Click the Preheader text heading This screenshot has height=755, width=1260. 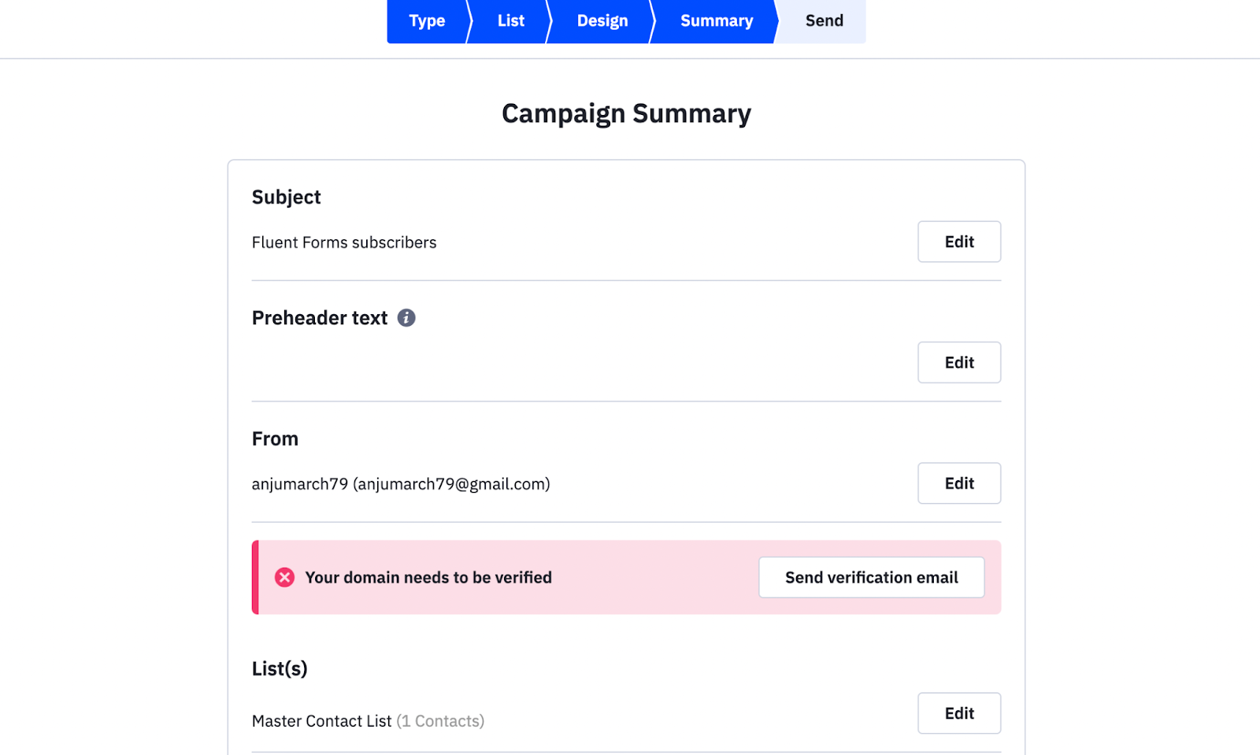[320, 318]
